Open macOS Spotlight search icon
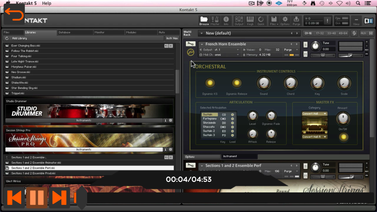Screen dimensions: 377x212 click(x=358, y=3)
